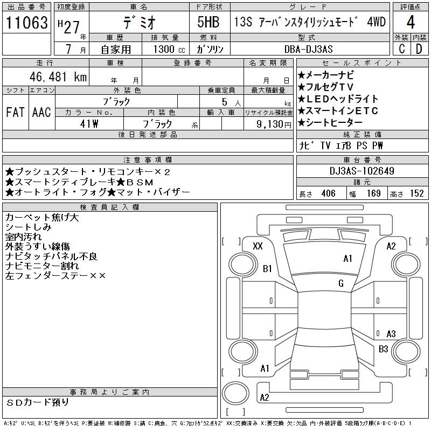
Task: Select the remark 左フェンダーステー××
Action: [x=55, y=276]
